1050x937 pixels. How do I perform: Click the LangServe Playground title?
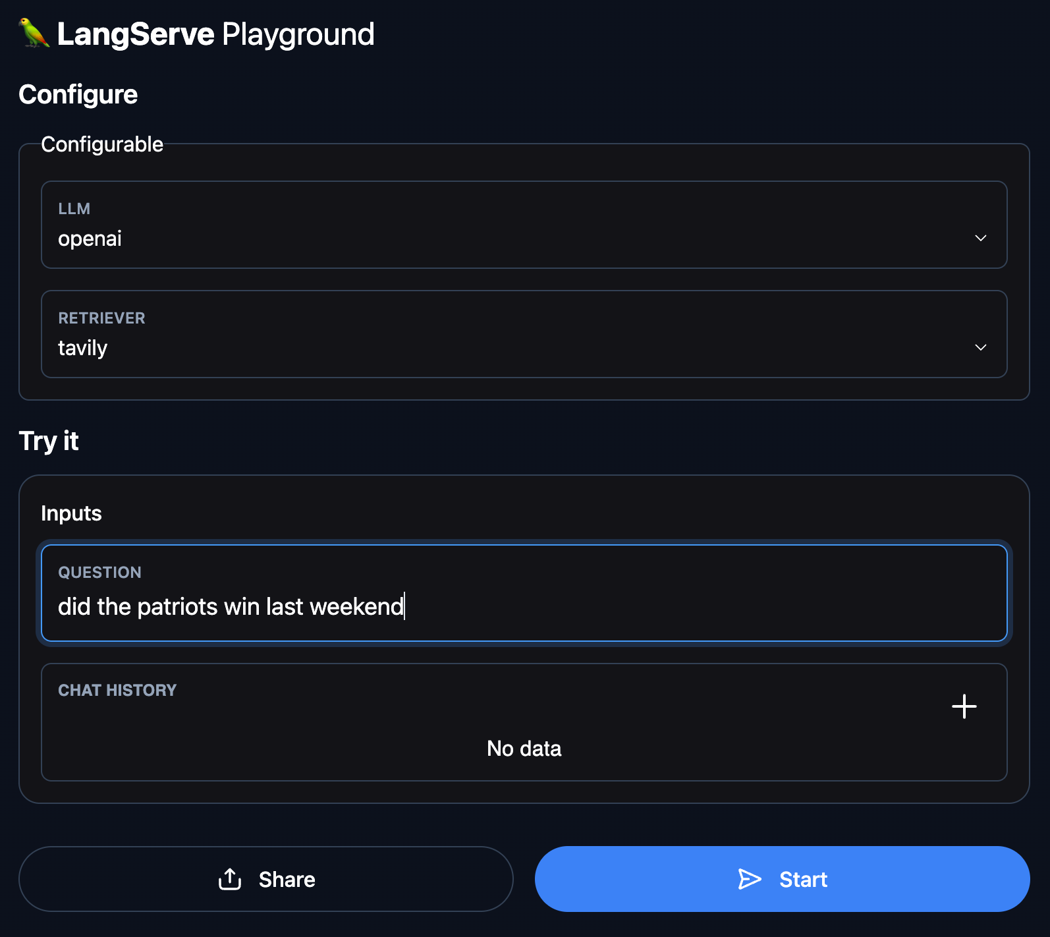click(x=215, y=34)
